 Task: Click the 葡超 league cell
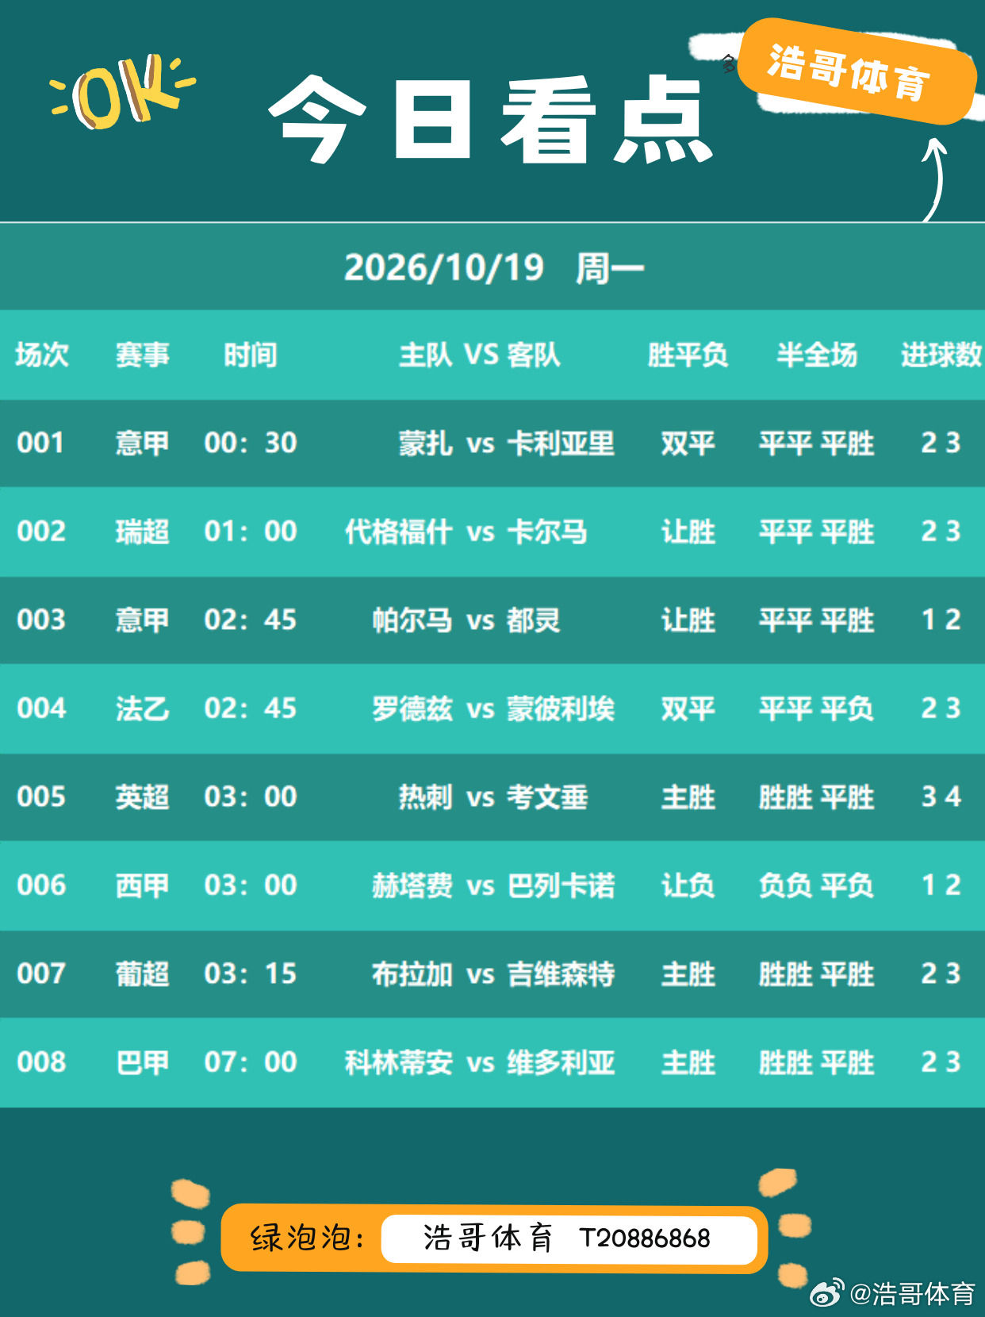[x=143, y=973]
